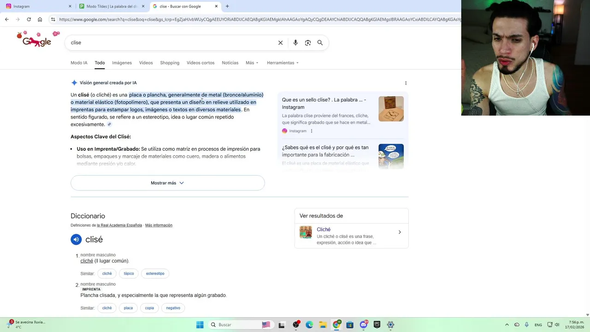Open AI overview three-dot options menu
Screen dimensions: 590x332
tap(406, 83)
